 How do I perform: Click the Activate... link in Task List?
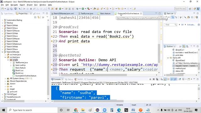coord(191,24)
